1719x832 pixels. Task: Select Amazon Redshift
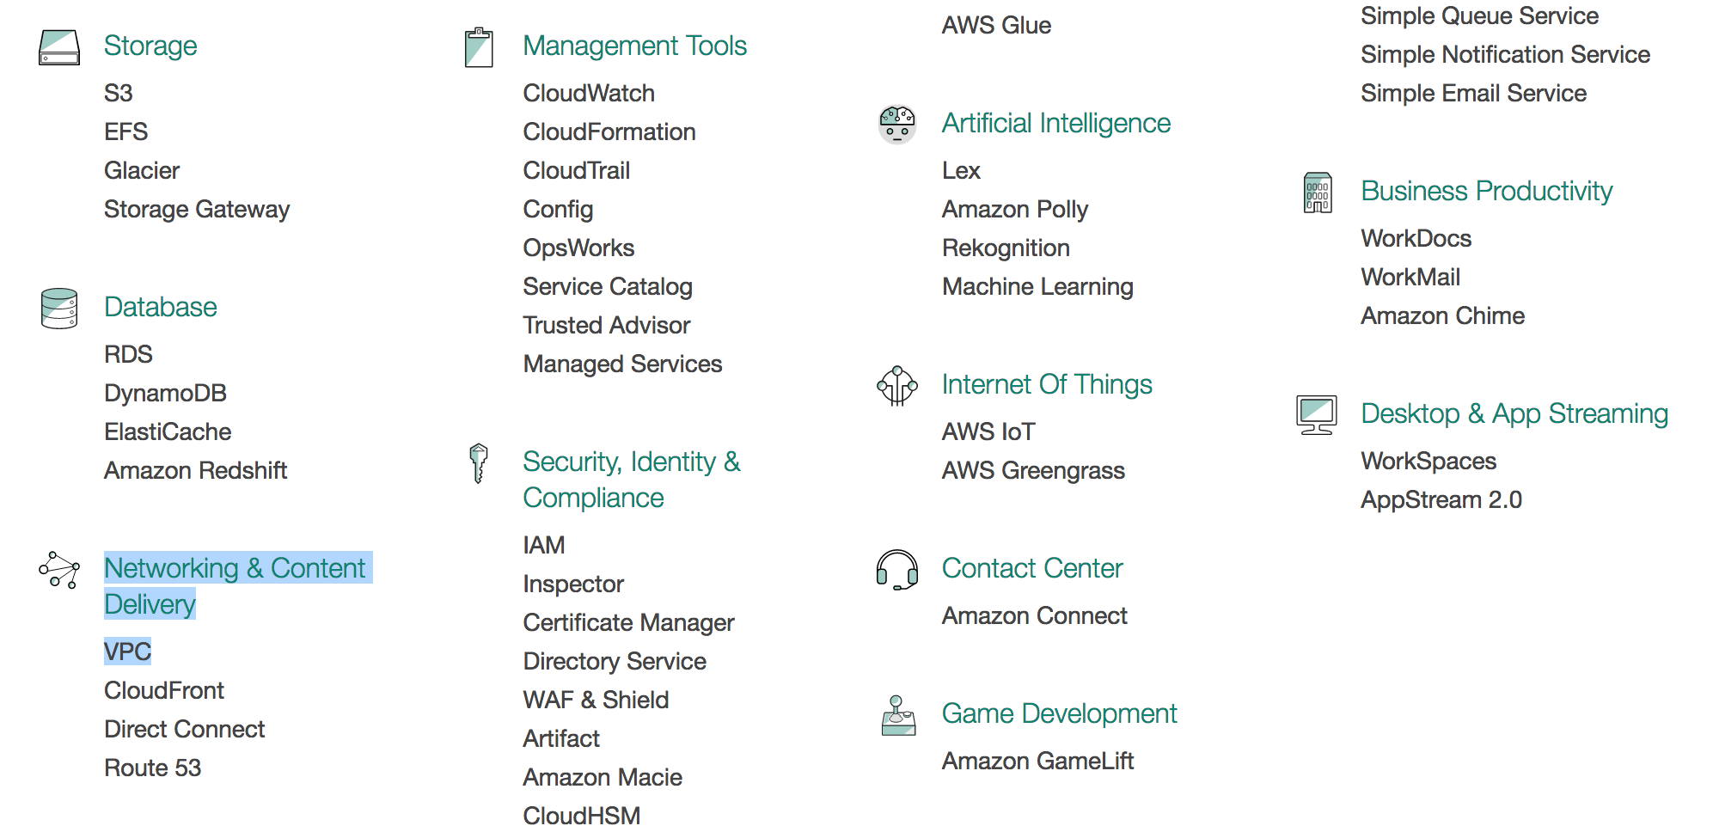(x=195, y=470)
